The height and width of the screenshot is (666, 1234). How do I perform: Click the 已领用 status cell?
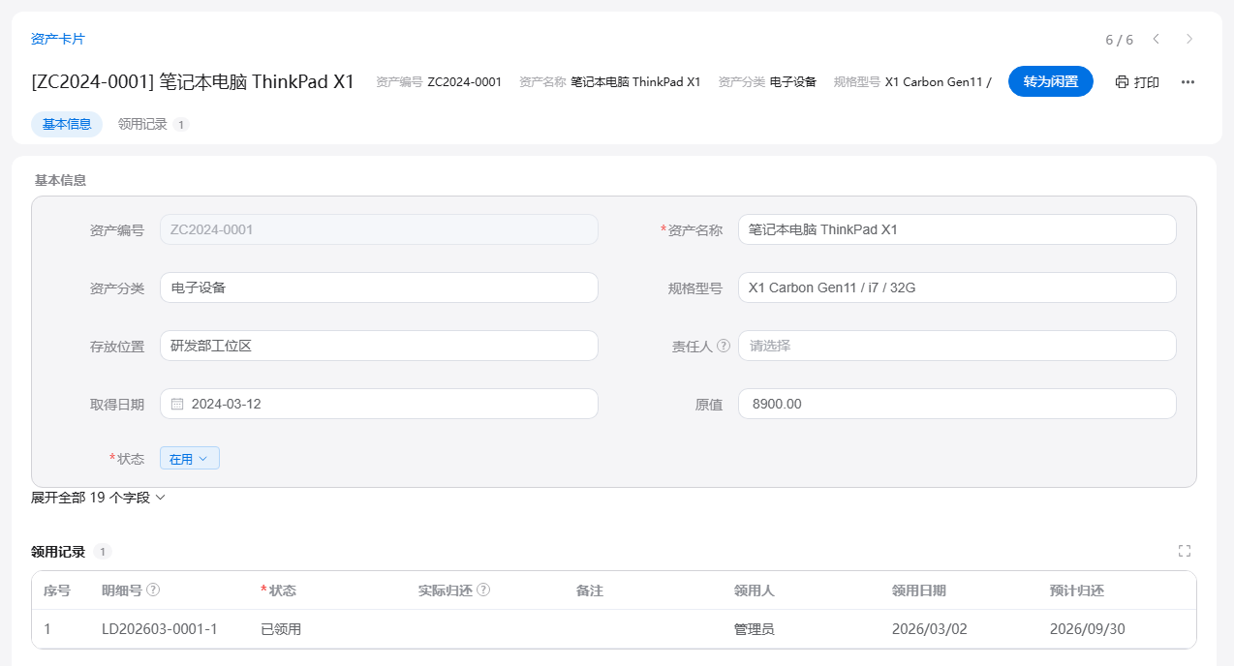(x=281, y=629)
